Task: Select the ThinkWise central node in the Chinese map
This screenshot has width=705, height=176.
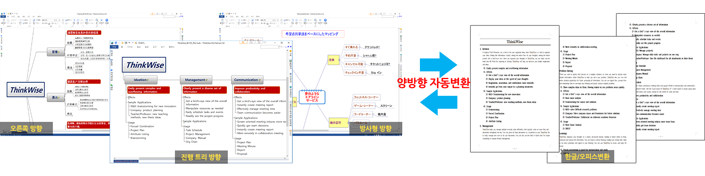Action: 26,90
